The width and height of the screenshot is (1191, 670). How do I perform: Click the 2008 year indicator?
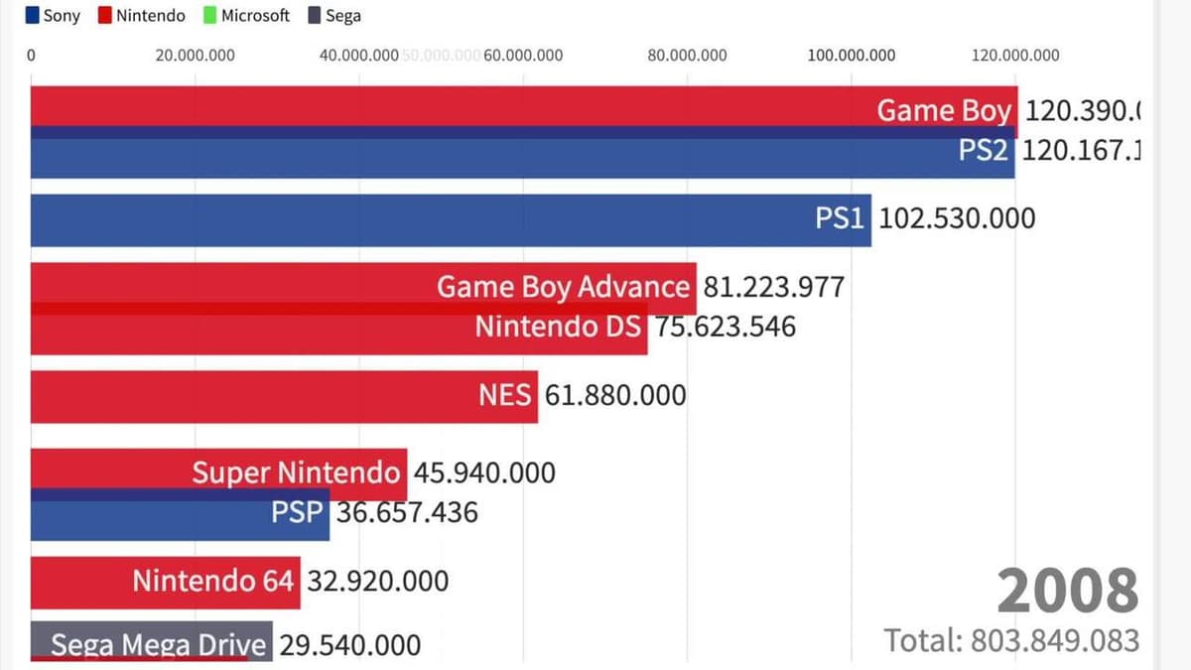pos(1067,592)
